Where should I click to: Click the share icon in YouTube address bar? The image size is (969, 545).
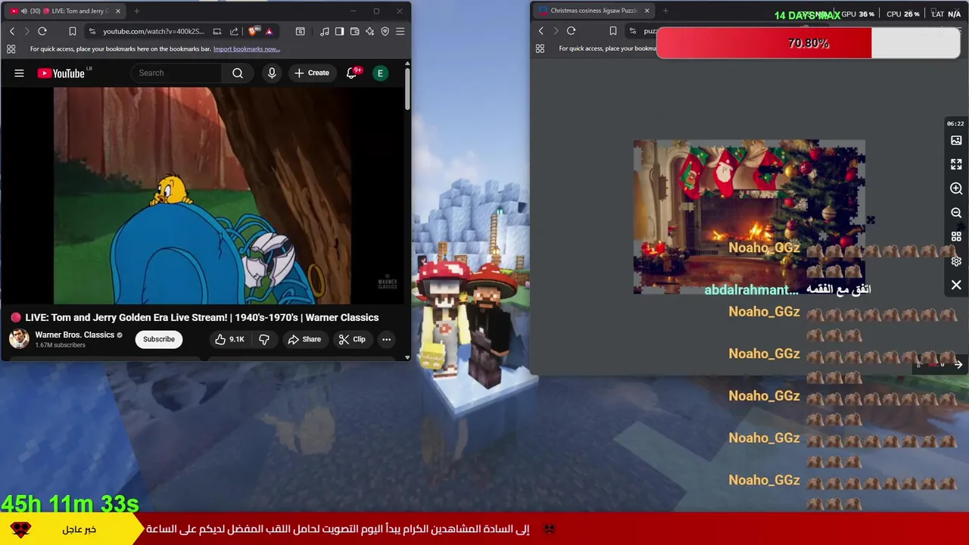[x=234, y=31]
